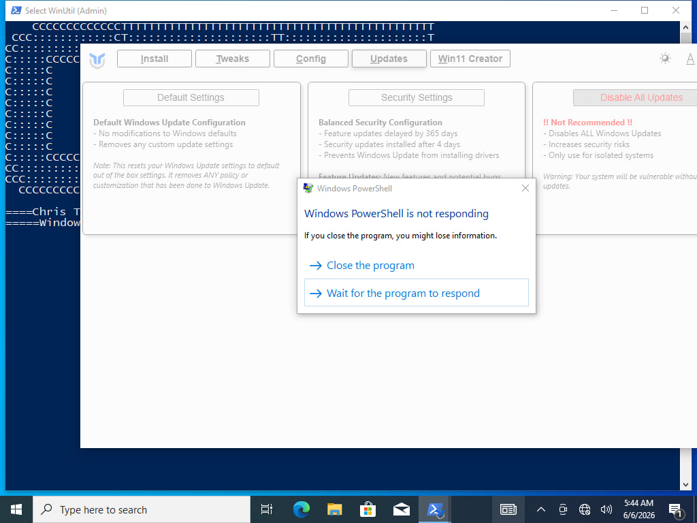
Task: Open File Explorer from taskbar
Action: [x=334, y=509]
